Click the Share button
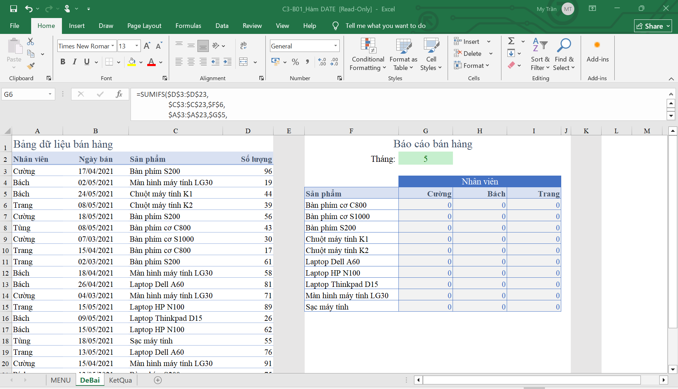Screen dimensions: 678x389 pos(653,26)
